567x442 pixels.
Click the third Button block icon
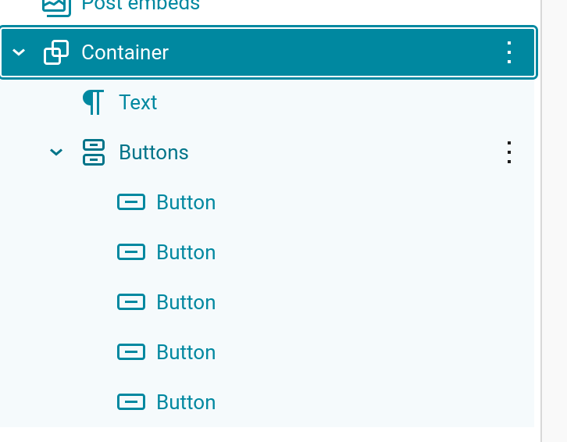pos(131,302)
